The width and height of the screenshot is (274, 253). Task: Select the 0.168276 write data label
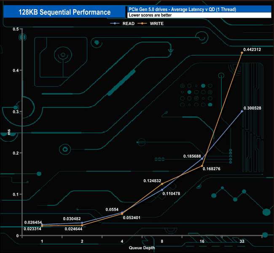(212, 169)
